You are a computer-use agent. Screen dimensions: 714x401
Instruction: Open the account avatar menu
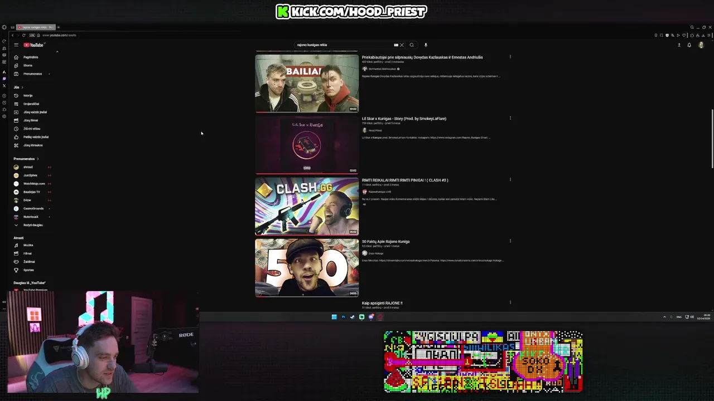pyautogui.click(x=701, y=45)
